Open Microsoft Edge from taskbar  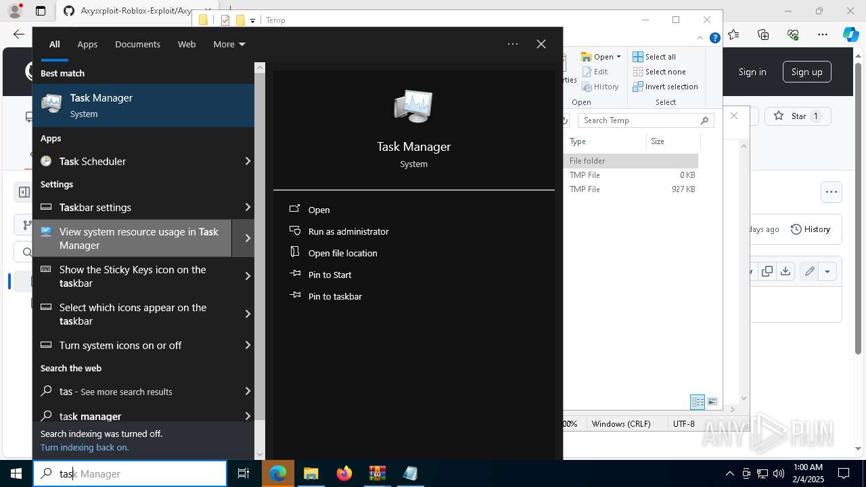[278, 473]
